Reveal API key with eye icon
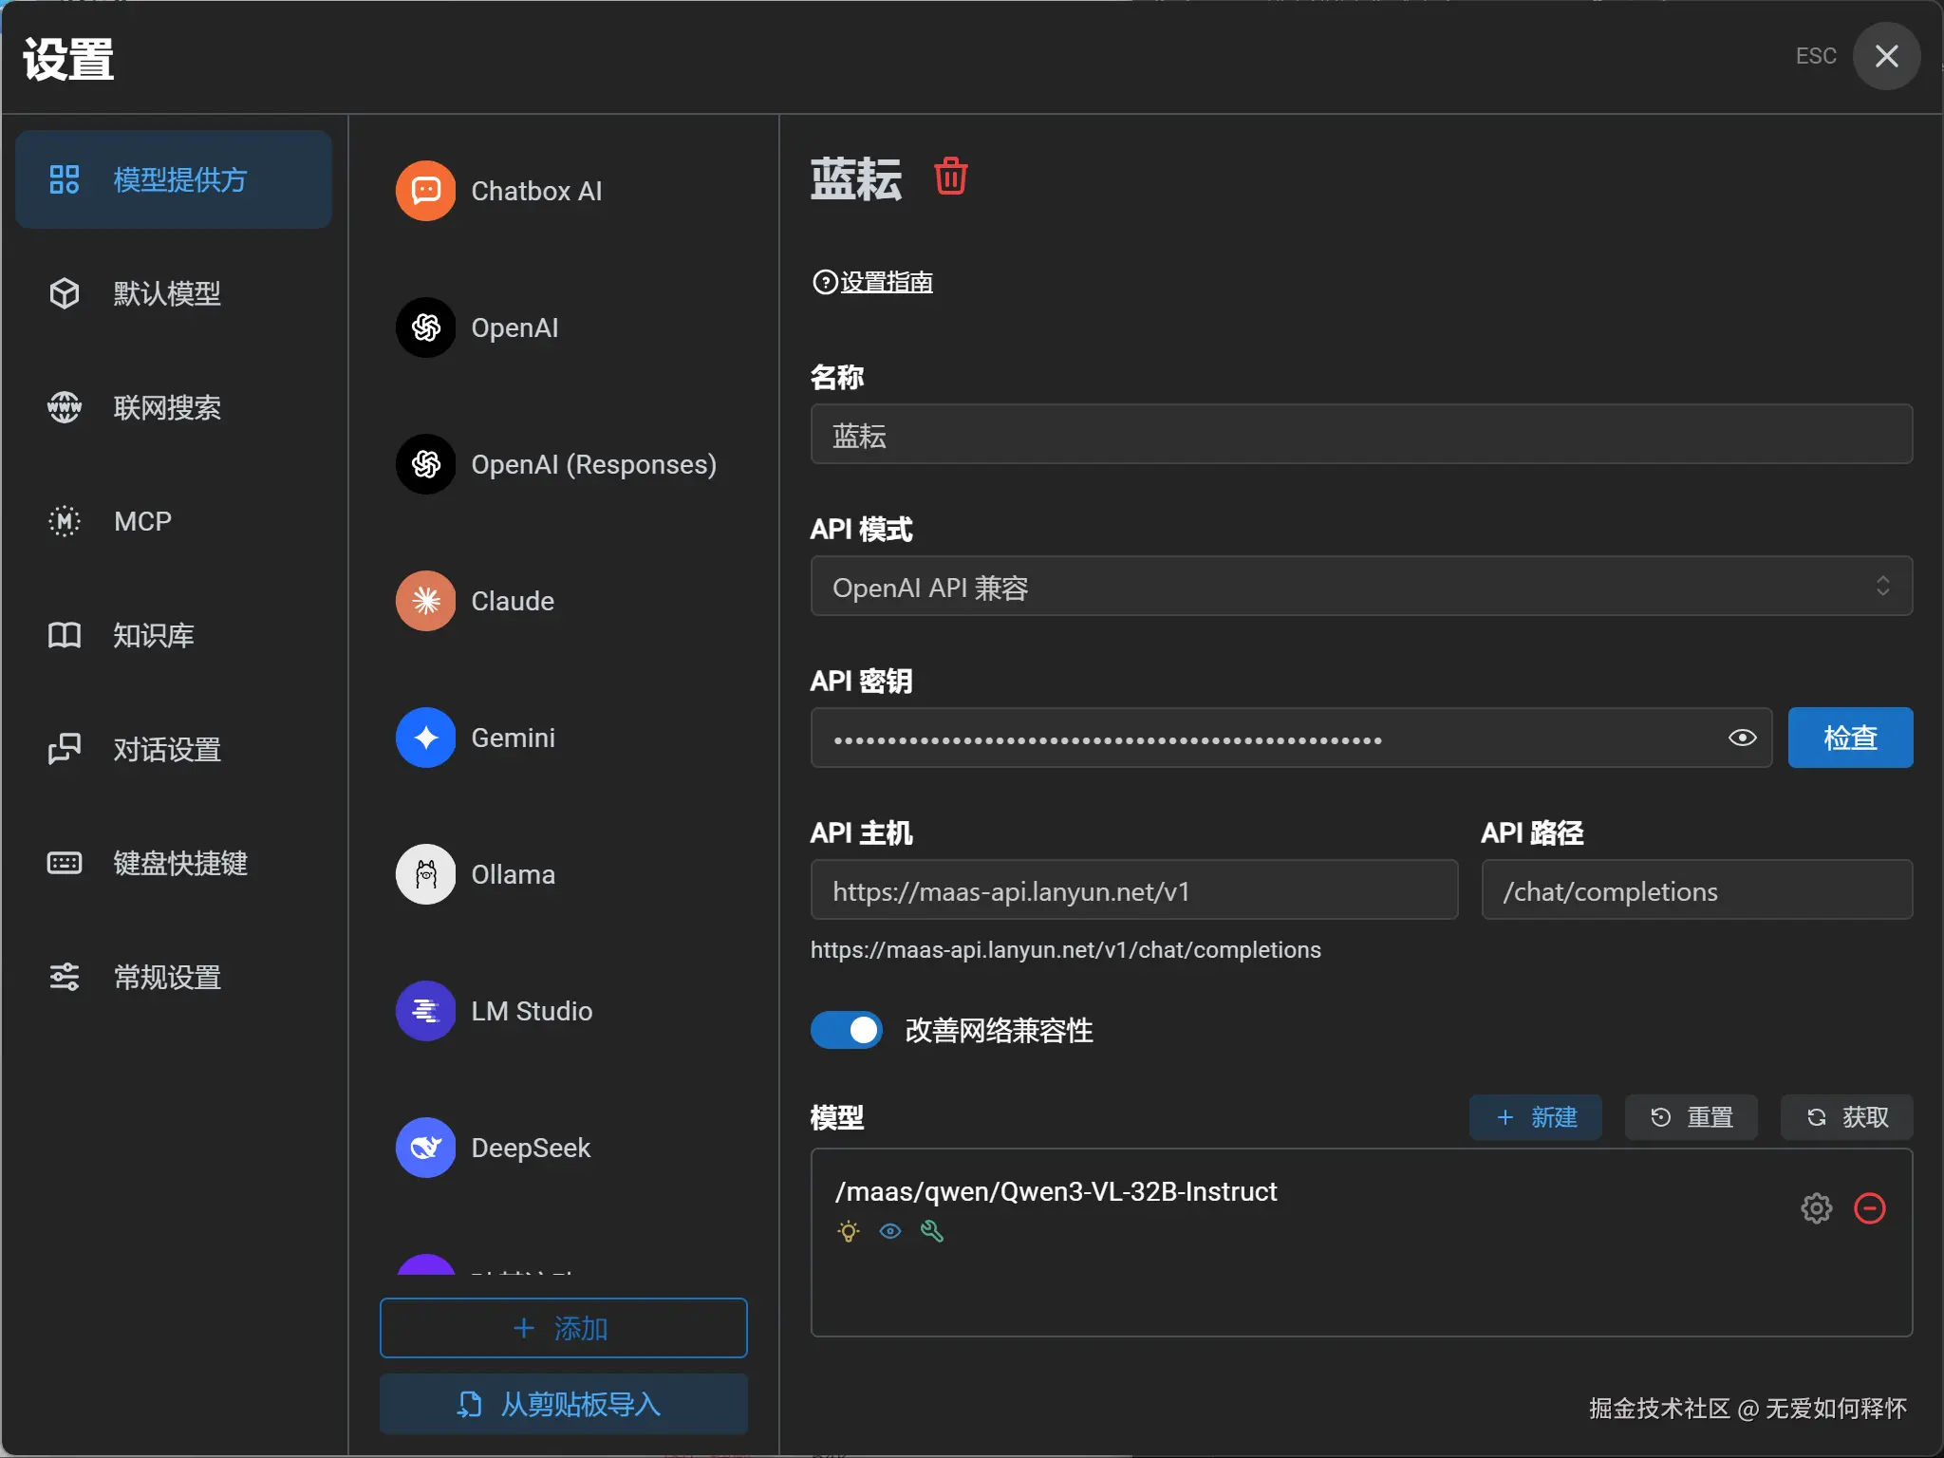Viewport: 1944px width, 1458px height. pos(1742,738)
